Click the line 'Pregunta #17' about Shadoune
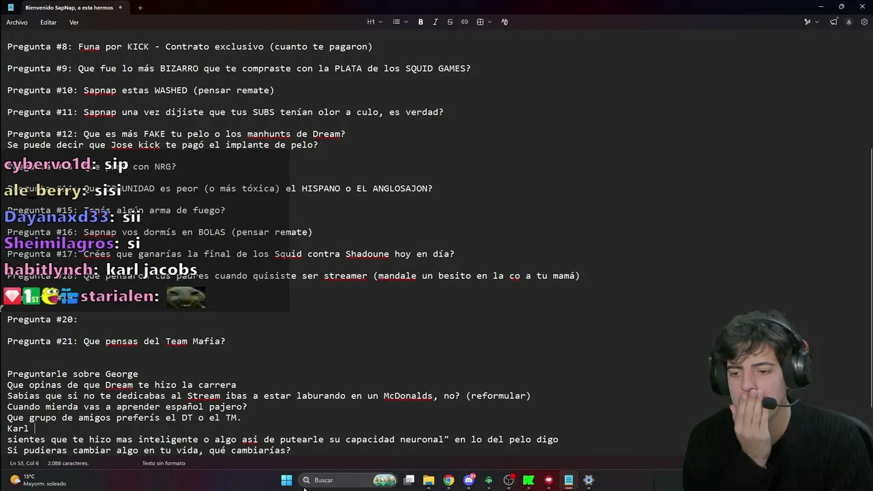 point(231,254)
